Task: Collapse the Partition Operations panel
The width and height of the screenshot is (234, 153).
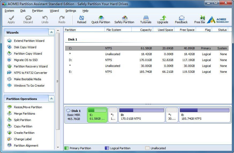Action: click(51, 99)
